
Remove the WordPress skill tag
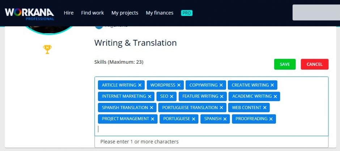point(179,85)
